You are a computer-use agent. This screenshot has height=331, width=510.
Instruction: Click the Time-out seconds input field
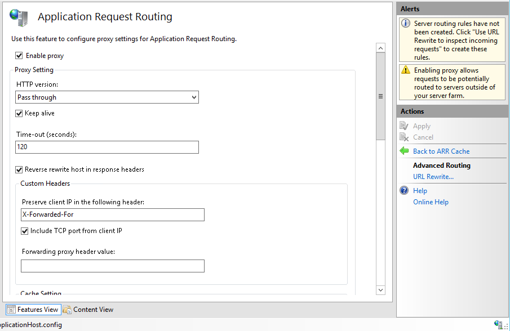point(107,147)
